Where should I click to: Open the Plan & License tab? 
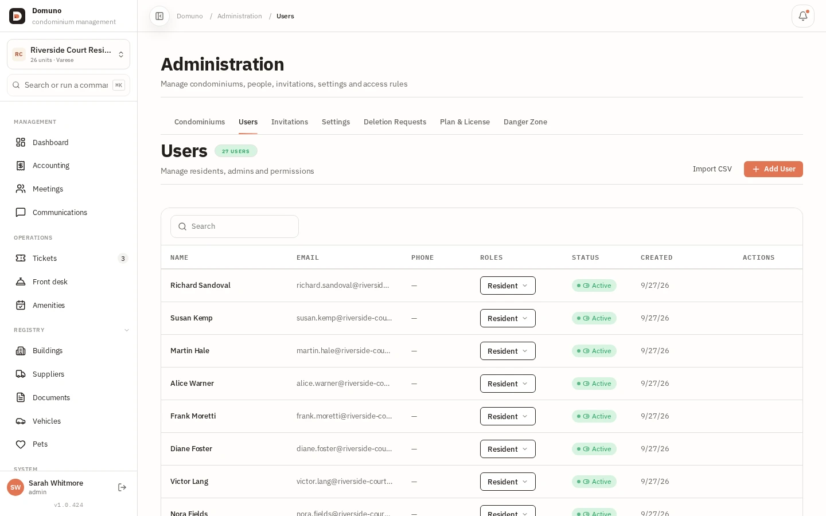tap(465, 122)
